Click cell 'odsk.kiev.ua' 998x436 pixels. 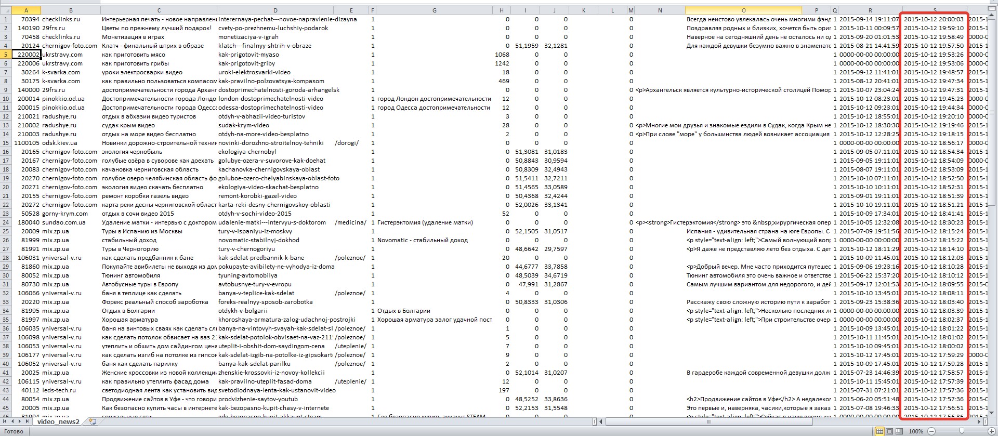71,143
